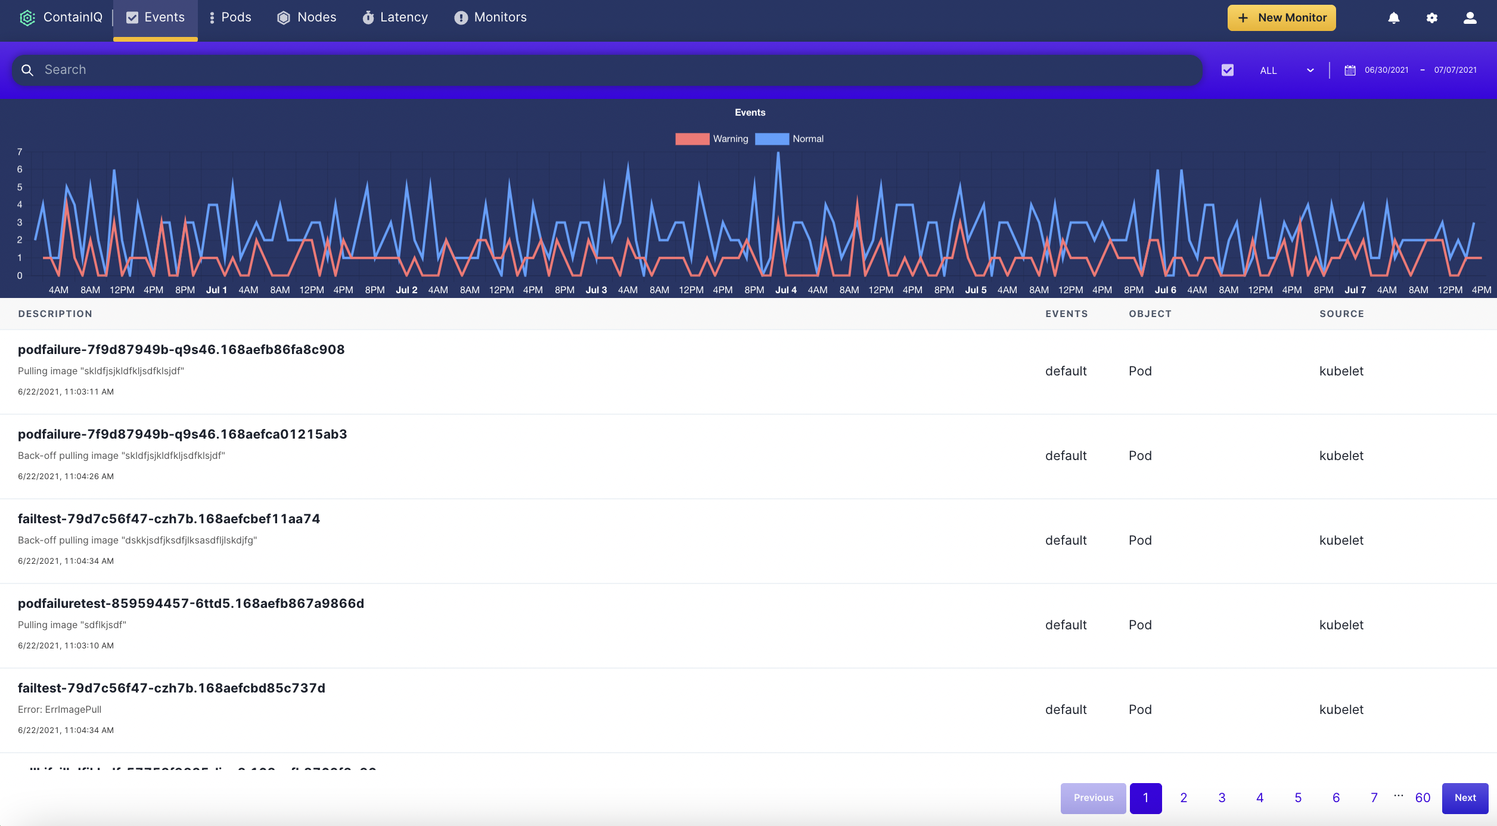Toggle the Normal series in the chart legend
The height and width of the screenshot is (826, 1497).
pyautogui.click(x=790, y=138)
